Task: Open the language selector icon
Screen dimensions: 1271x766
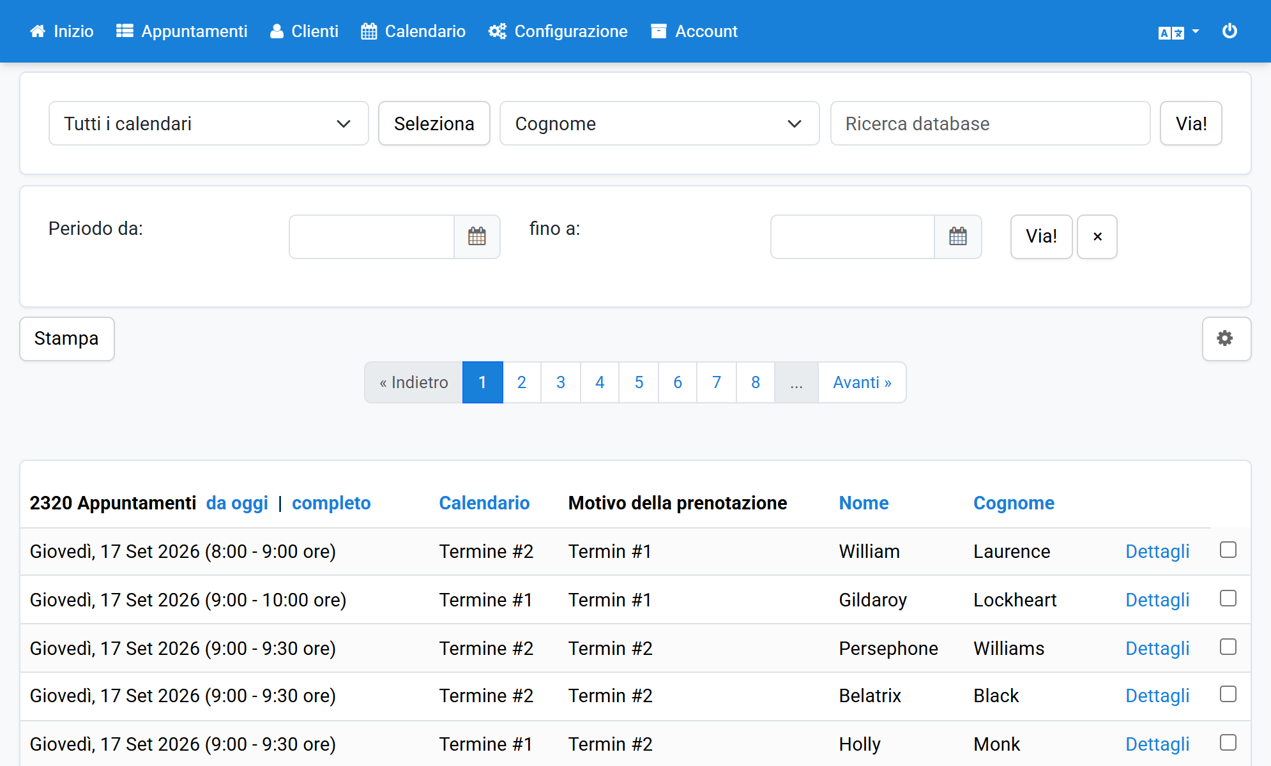Action: point(1171,33)
